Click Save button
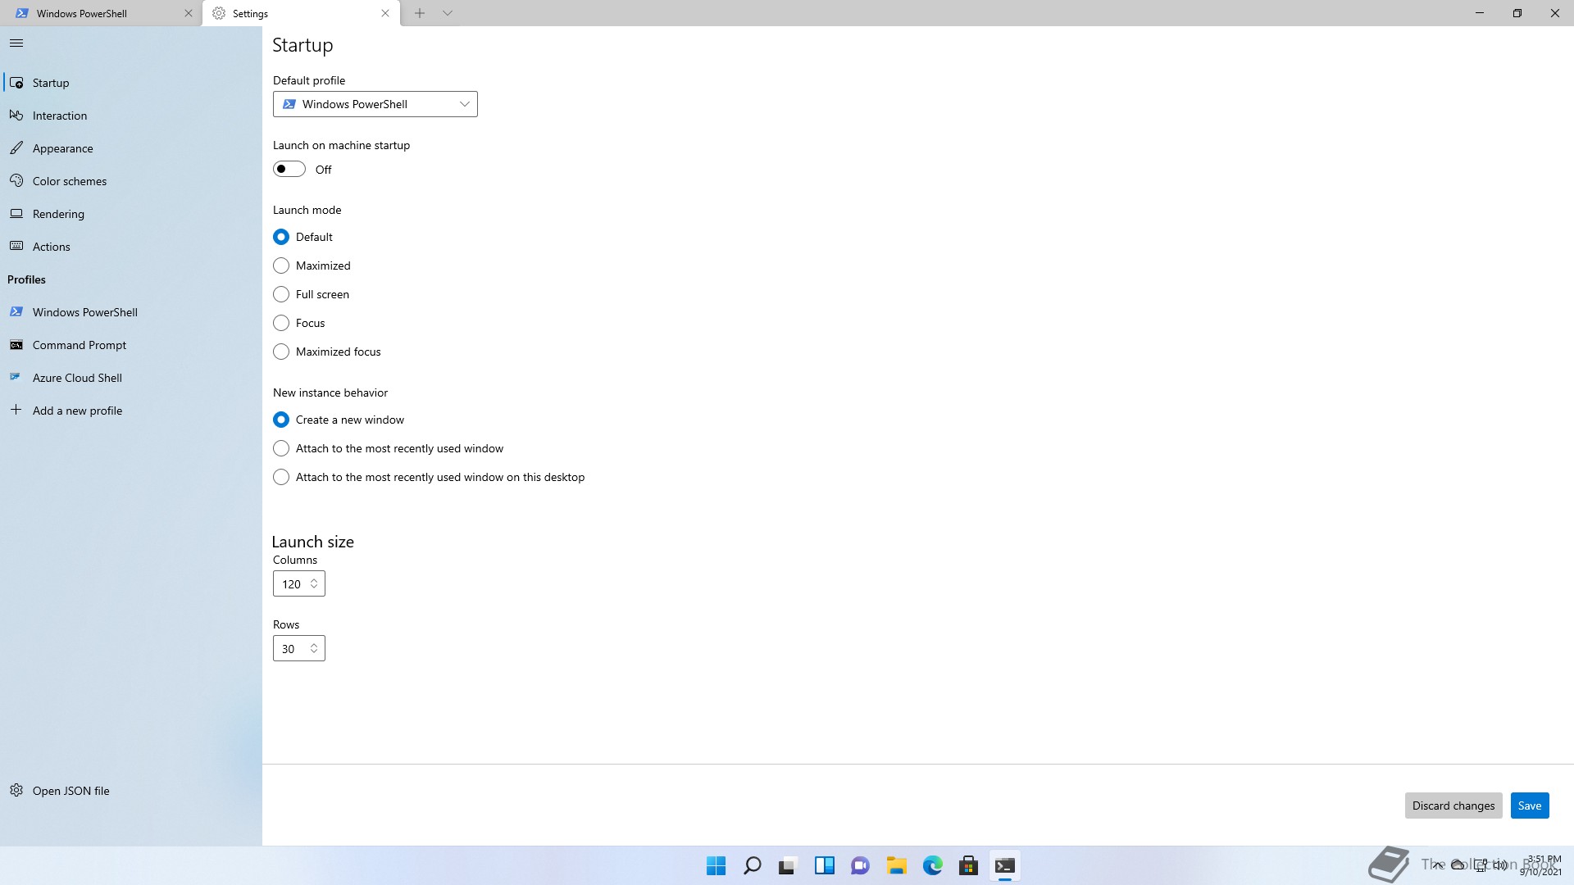The image size is (1574, 885). pos(1530,806)
